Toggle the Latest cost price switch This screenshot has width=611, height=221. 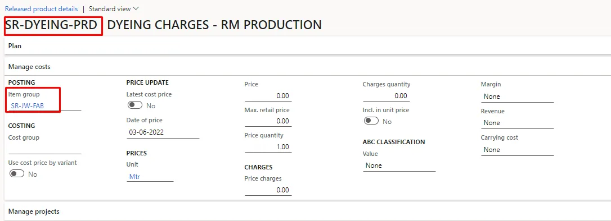tap(135, 105)
